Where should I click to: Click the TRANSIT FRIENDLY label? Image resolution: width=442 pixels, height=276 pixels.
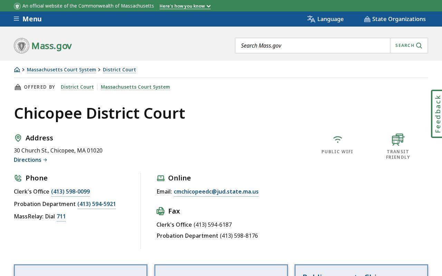(x=398, y=155)
